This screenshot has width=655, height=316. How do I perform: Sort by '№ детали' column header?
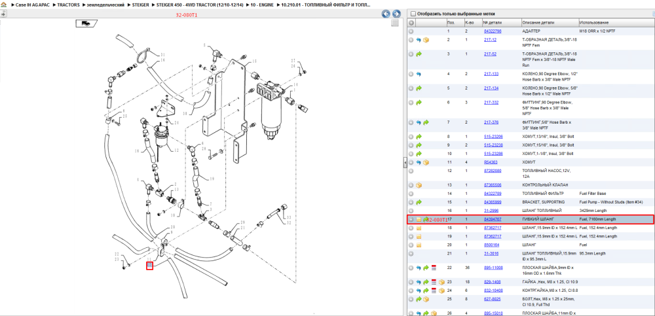click(501, 22)
